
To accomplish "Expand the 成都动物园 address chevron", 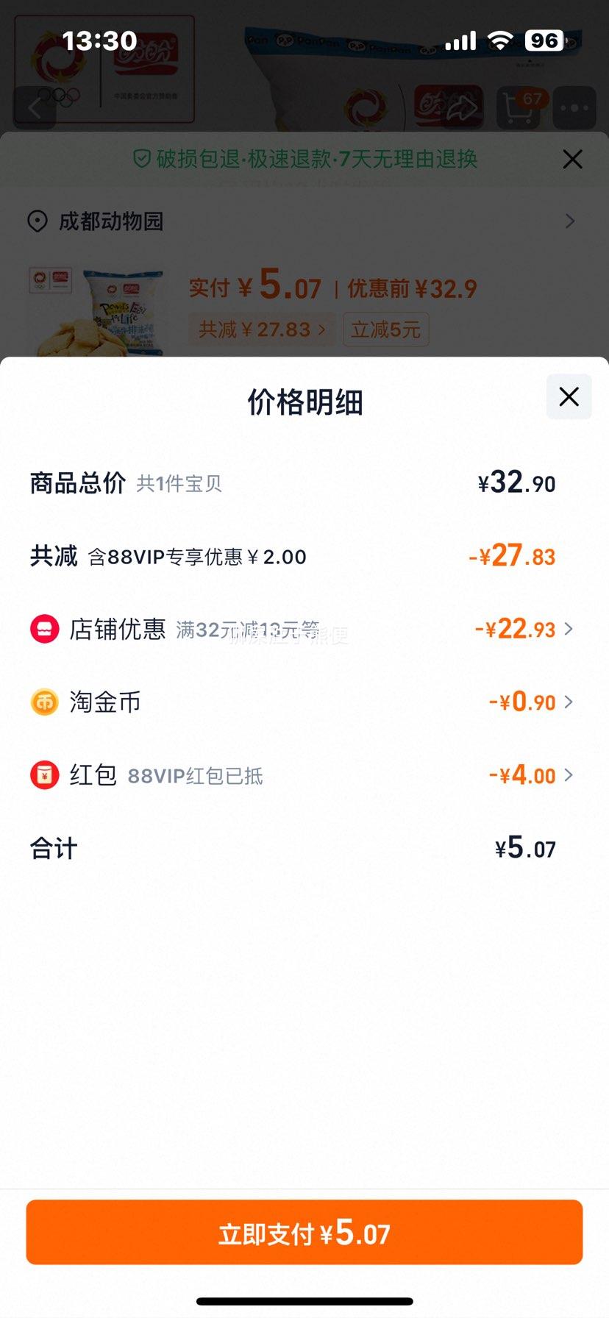I will [570, 221].
